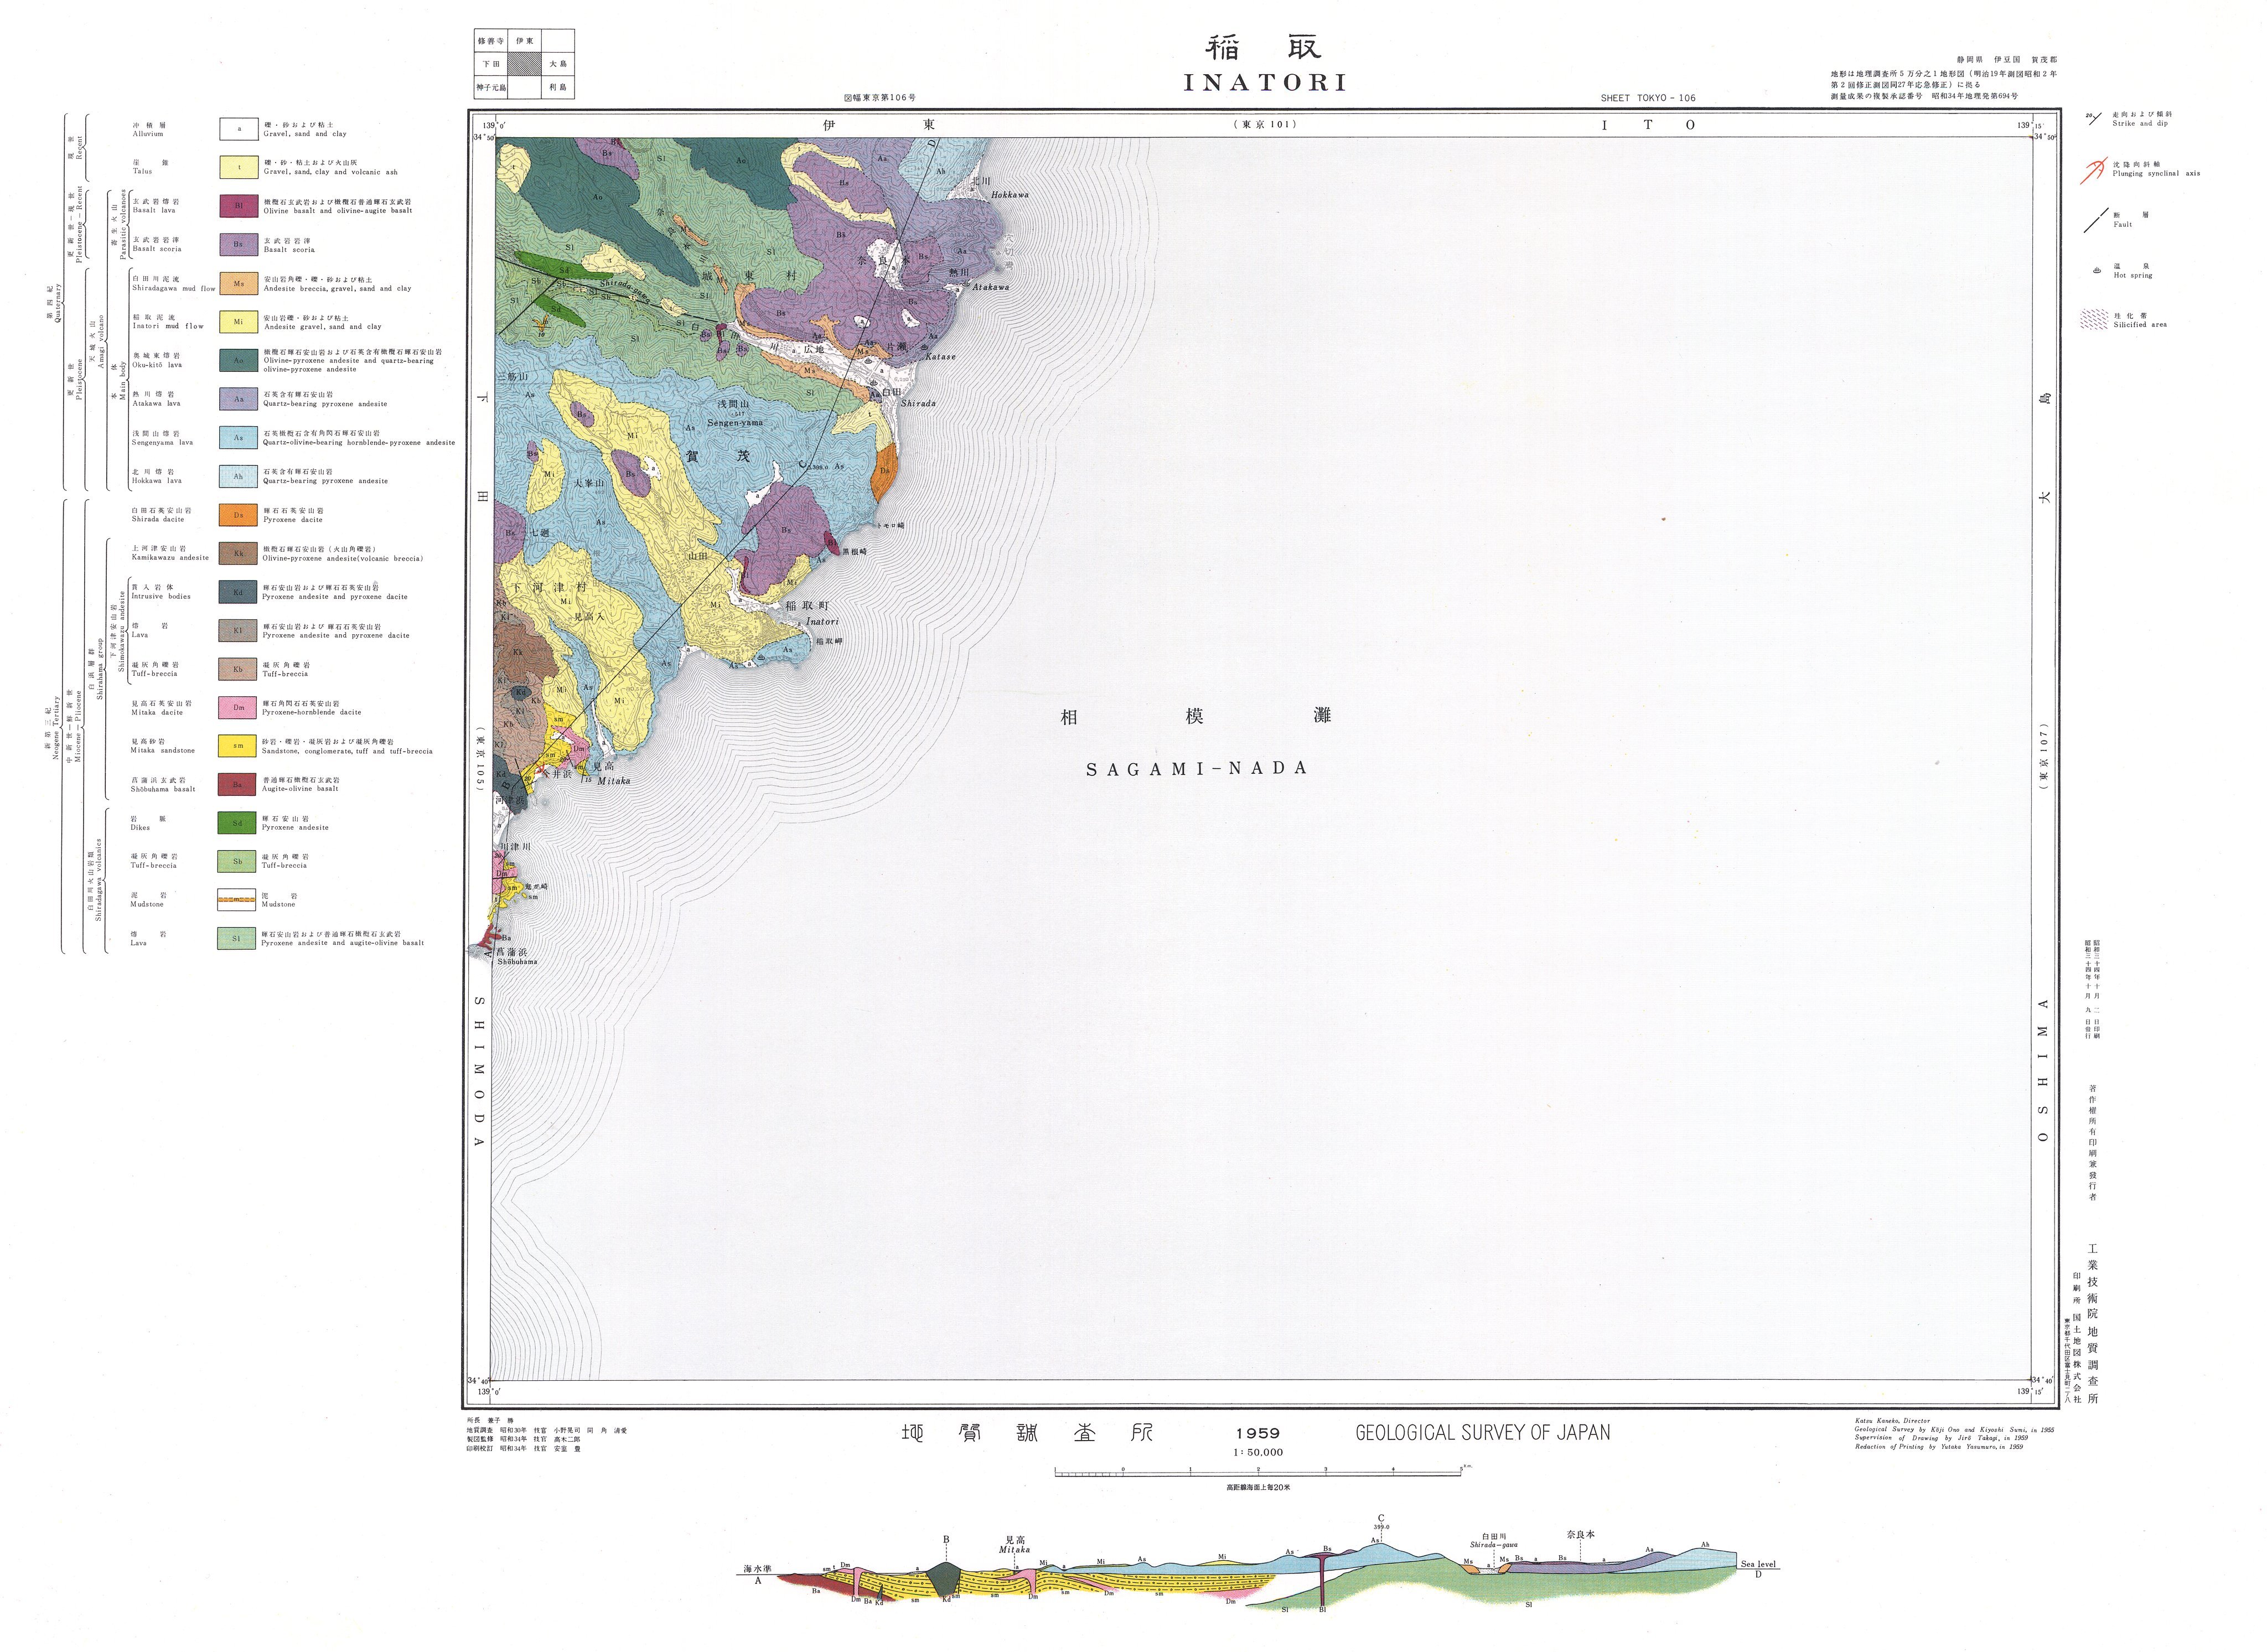
Task: Click the INATORI map title
Action: [x=1265, y=83]
